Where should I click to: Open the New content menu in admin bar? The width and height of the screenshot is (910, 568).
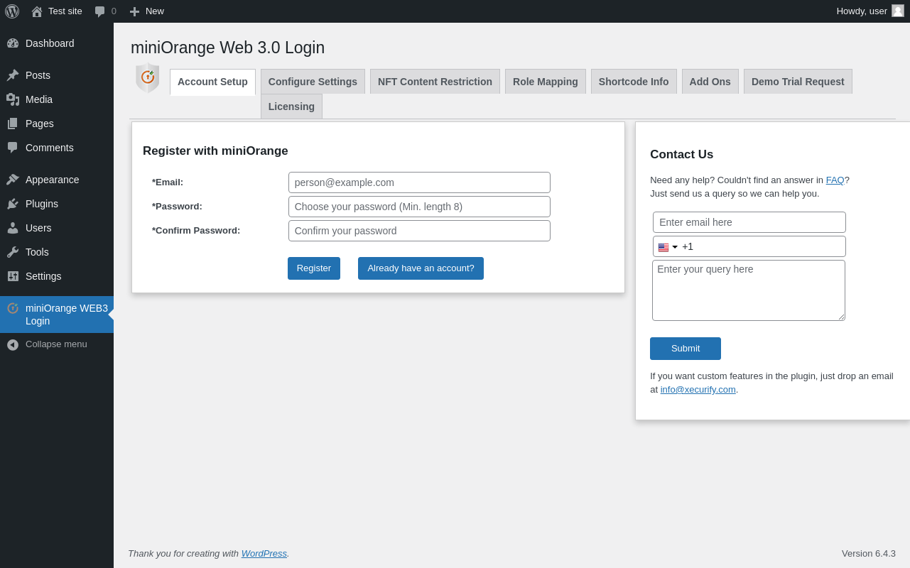coord(146,11)
